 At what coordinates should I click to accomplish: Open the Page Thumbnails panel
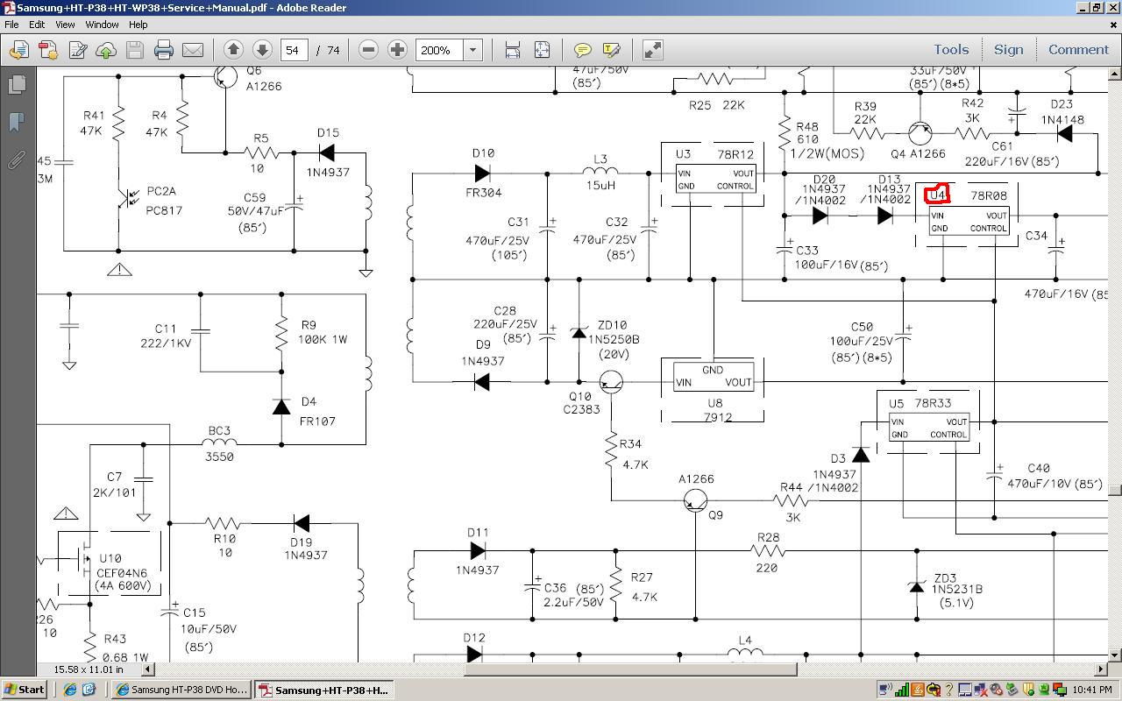click(x=17, y=85)
